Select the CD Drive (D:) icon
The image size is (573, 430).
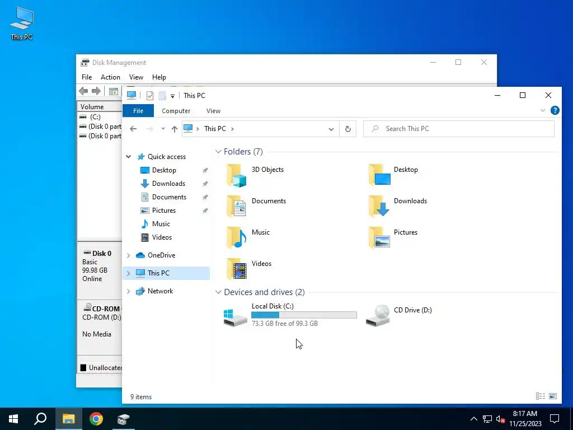pos(378,315)
